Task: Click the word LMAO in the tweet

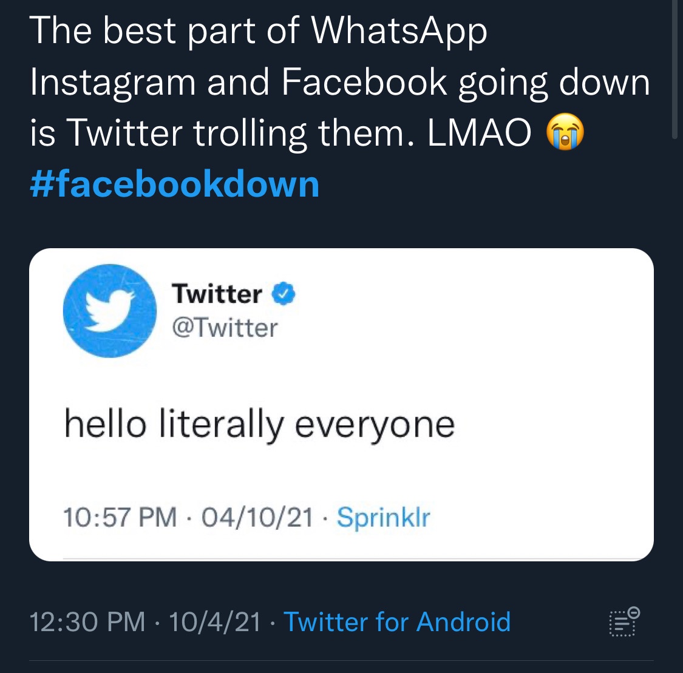Action: coord(479,133)
